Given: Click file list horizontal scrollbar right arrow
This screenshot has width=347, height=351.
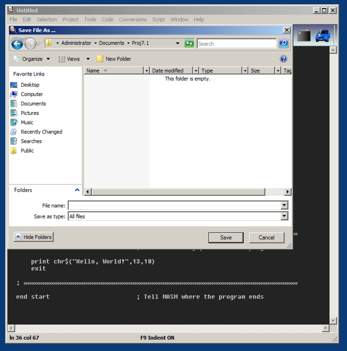Looking at the screenshot, I should click(287, 191).
